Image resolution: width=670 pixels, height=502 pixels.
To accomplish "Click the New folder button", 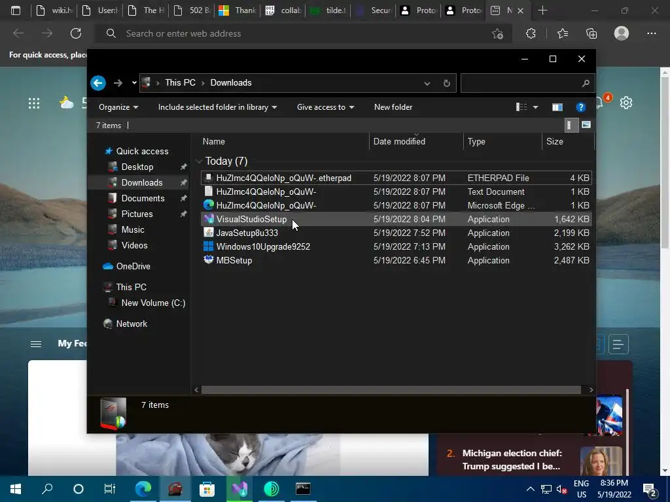I will [393, 107].
